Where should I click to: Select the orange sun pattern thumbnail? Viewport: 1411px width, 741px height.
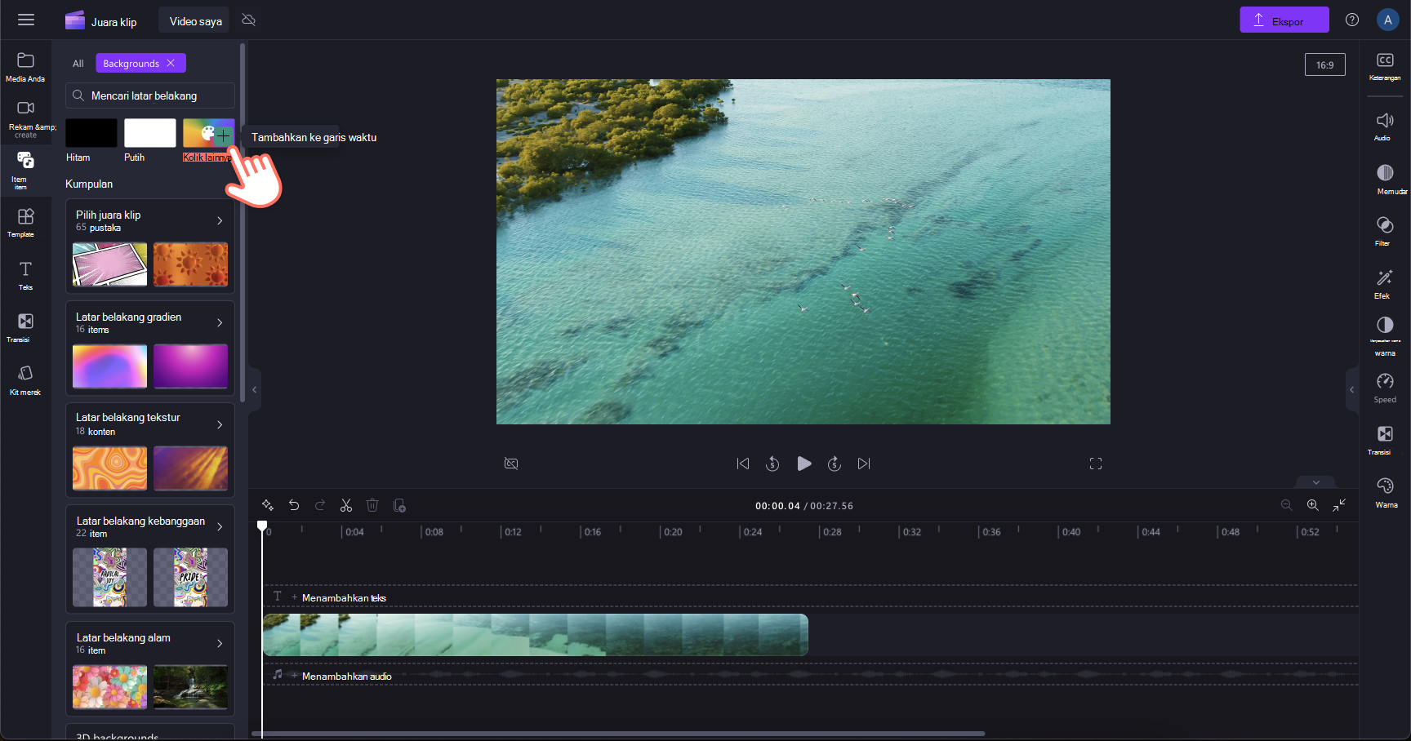click(x=190, y=264)
